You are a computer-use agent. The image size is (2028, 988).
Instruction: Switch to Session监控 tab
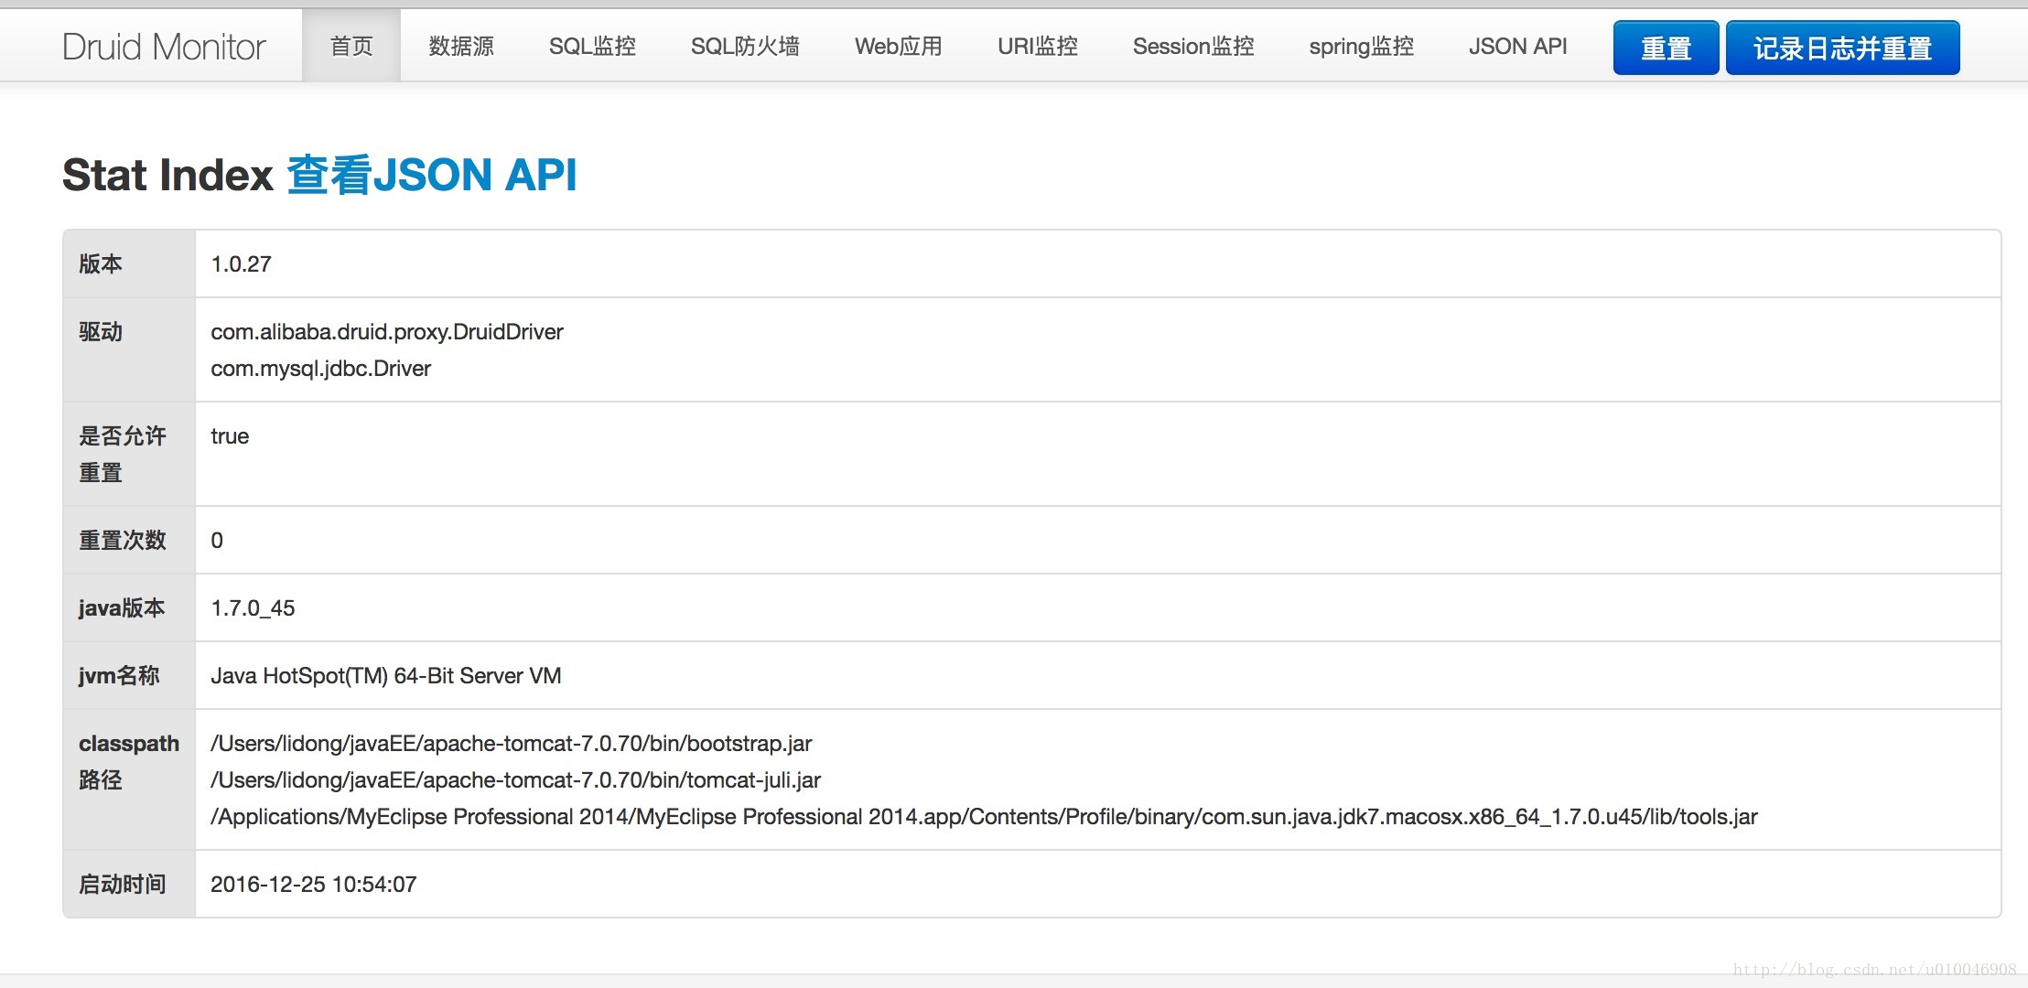point(1192,47)
